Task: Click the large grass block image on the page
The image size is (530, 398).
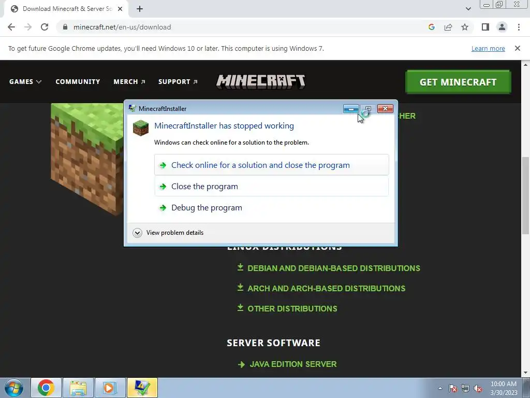Action: coord(87,159)
